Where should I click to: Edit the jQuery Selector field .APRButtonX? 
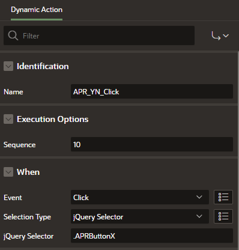tap(152, 236)
